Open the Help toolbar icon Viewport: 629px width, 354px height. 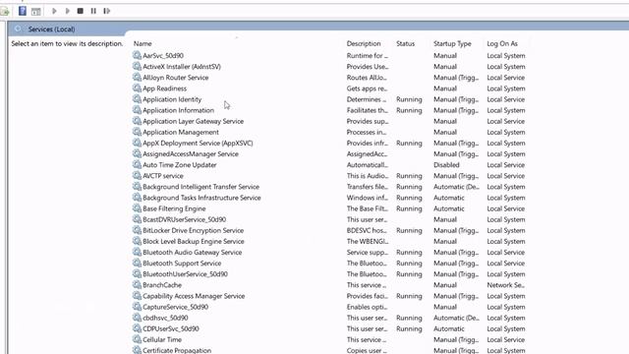(23, 11)
